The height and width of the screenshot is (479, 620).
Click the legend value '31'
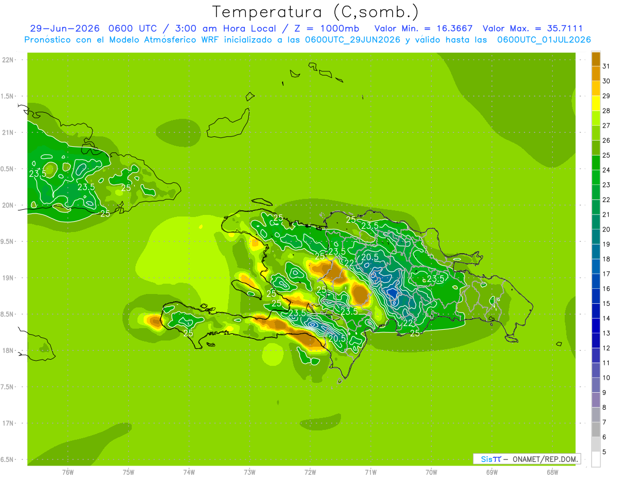click(606, 66)
